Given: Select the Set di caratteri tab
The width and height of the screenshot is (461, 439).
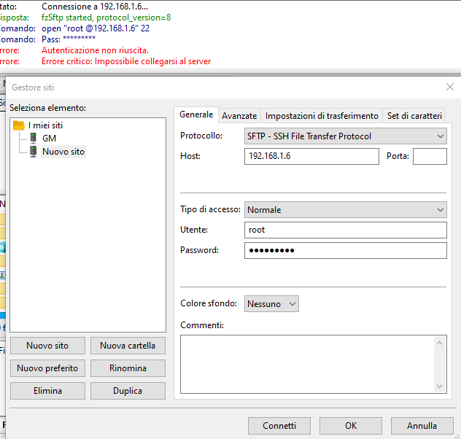Looking at the screenshot, I should (414, 116).
